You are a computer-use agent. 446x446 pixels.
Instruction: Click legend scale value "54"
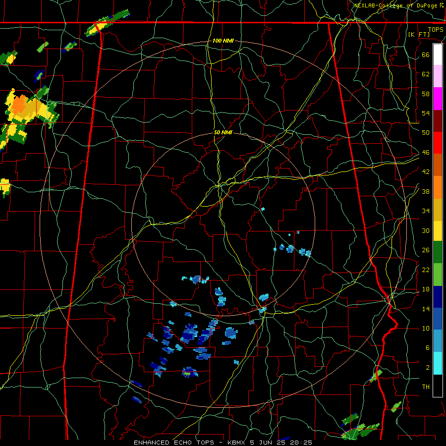(426, 113)
